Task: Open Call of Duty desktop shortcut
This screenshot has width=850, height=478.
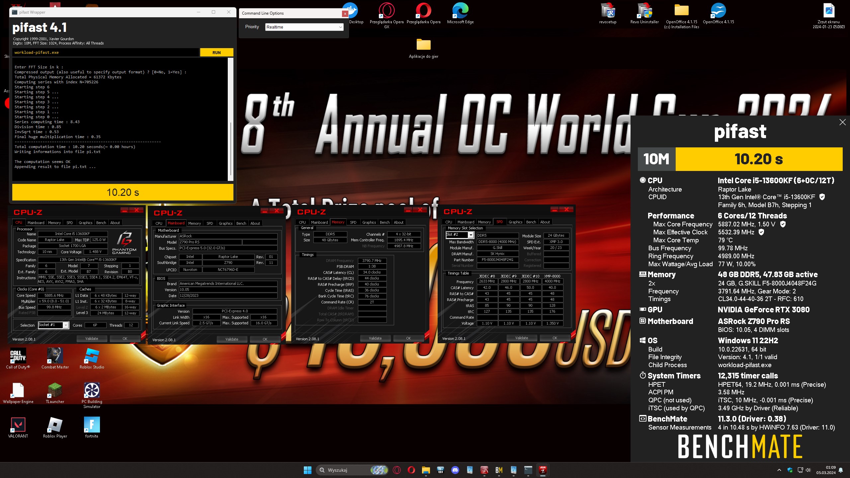Action: (18, 358)
